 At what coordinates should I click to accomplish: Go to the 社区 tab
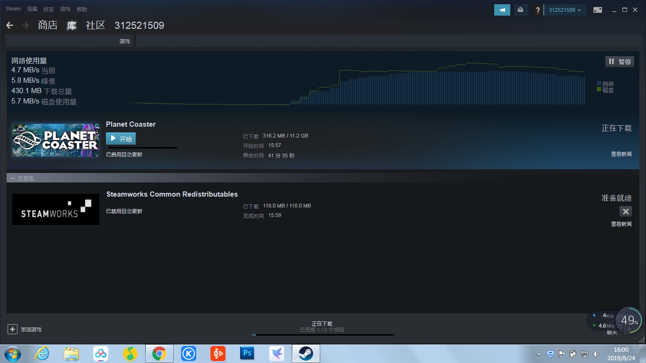pos(96,26)
